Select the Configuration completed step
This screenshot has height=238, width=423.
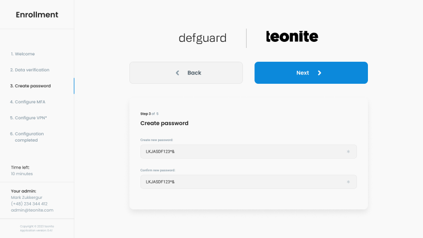(x=27, y=137)
